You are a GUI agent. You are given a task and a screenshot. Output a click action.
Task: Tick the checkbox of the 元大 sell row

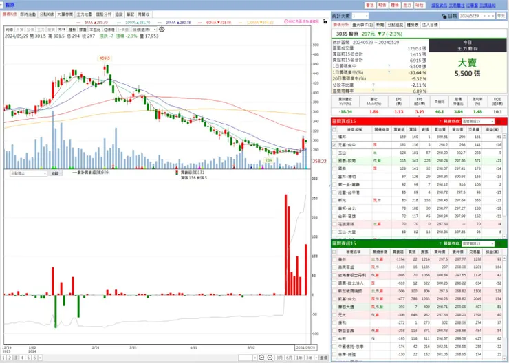tap(334, 314)
